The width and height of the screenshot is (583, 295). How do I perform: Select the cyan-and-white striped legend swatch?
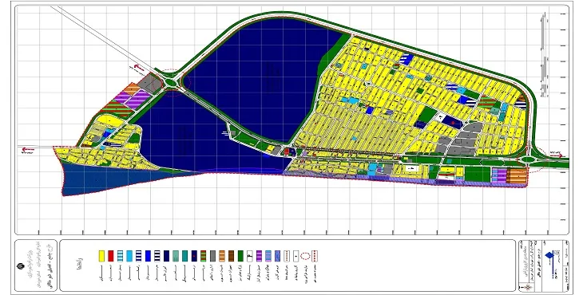[x=120, y=256]
